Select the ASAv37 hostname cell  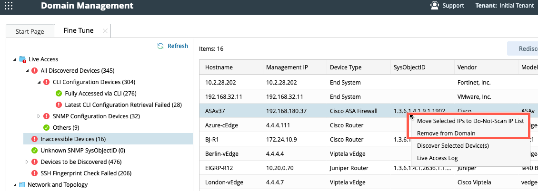pyautogui.click(x=216, y=111)
